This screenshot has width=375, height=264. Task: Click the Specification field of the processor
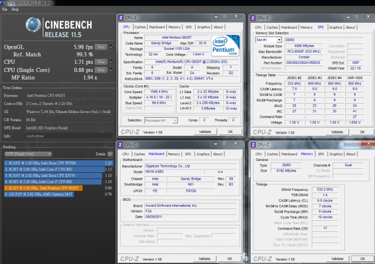(x=192, y=61)
